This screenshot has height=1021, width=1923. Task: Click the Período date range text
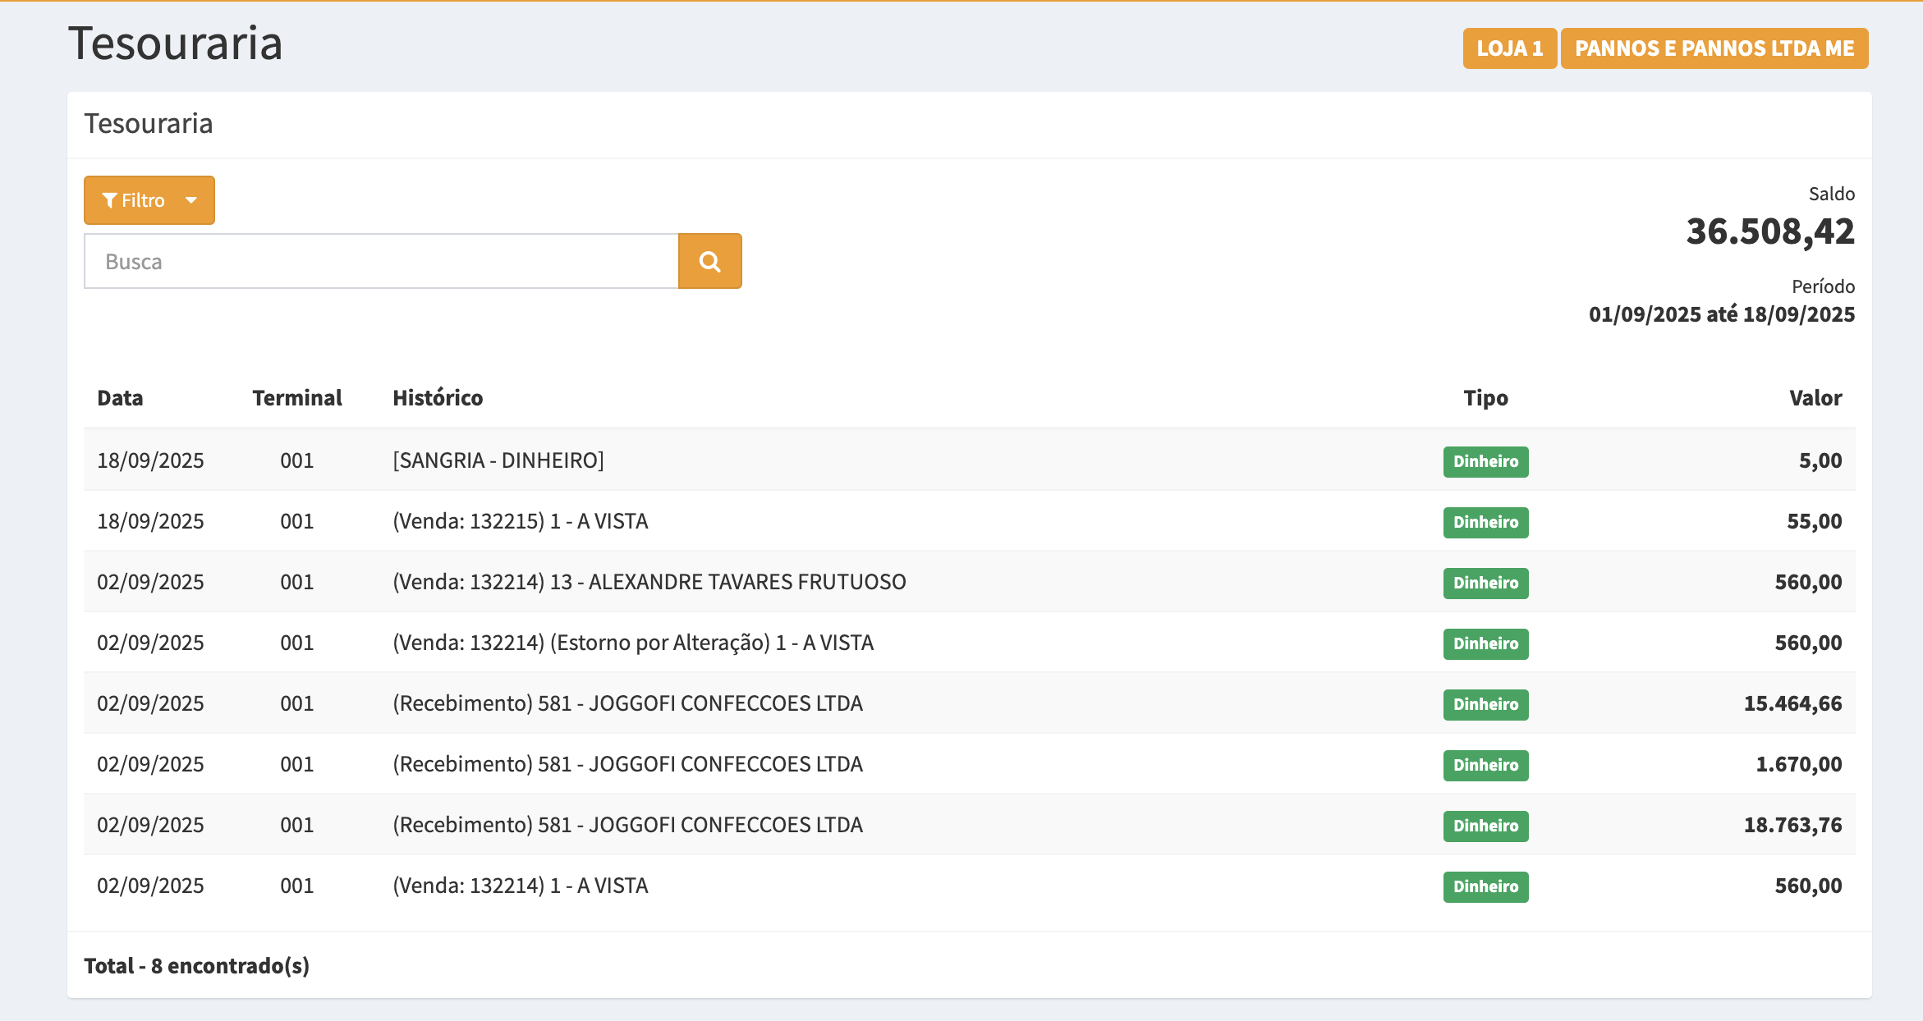click(x=1721, y=314)
